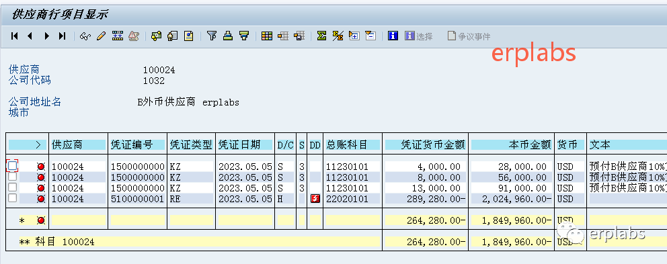
Task: Click the red status light of the 4,000.00 row
Action: (x=41, y=167)
